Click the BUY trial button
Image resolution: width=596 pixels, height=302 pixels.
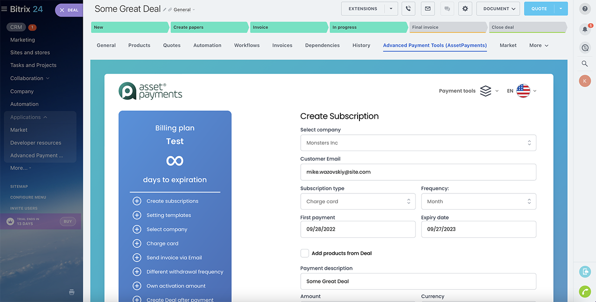[x=68, y=221]
